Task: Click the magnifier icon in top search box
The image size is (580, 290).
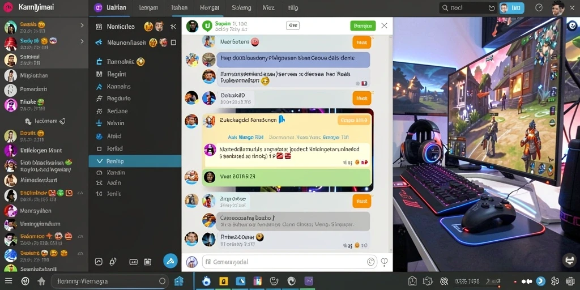Action: point(446,8)
